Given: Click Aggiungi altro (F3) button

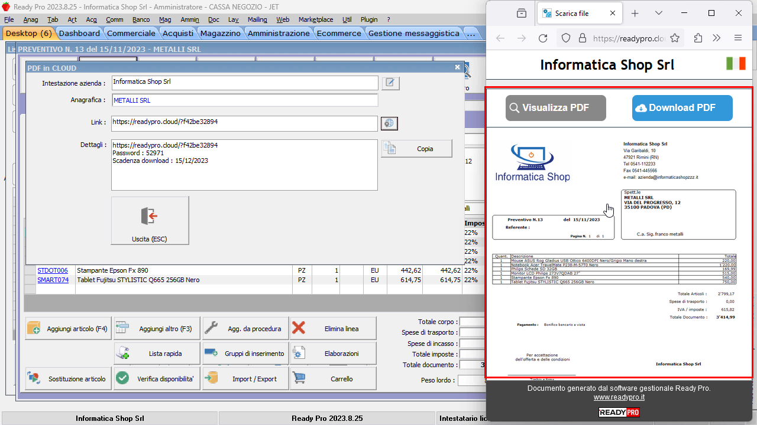Looking at the screenshot, I should 156,328.
